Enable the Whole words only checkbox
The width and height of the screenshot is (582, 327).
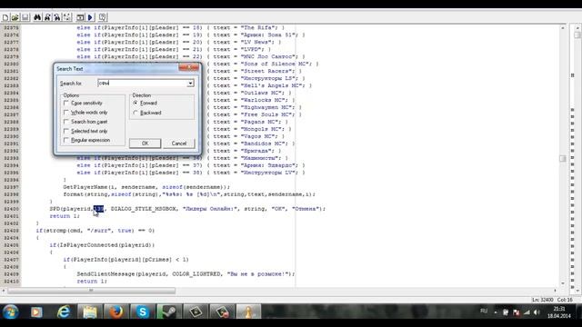66,113
